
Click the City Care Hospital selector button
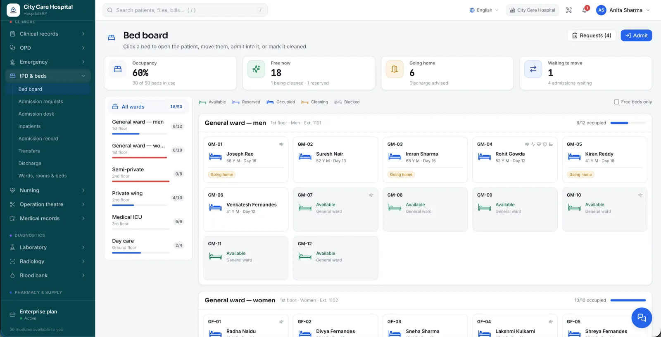(x=533, y=10)
